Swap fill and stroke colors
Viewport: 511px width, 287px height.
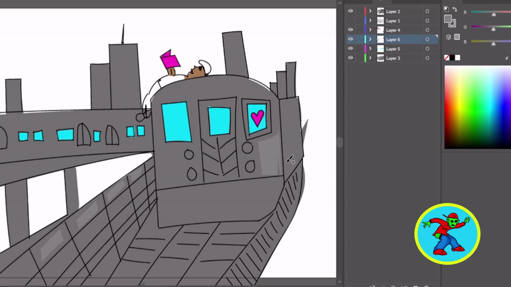tap(454, 10)
